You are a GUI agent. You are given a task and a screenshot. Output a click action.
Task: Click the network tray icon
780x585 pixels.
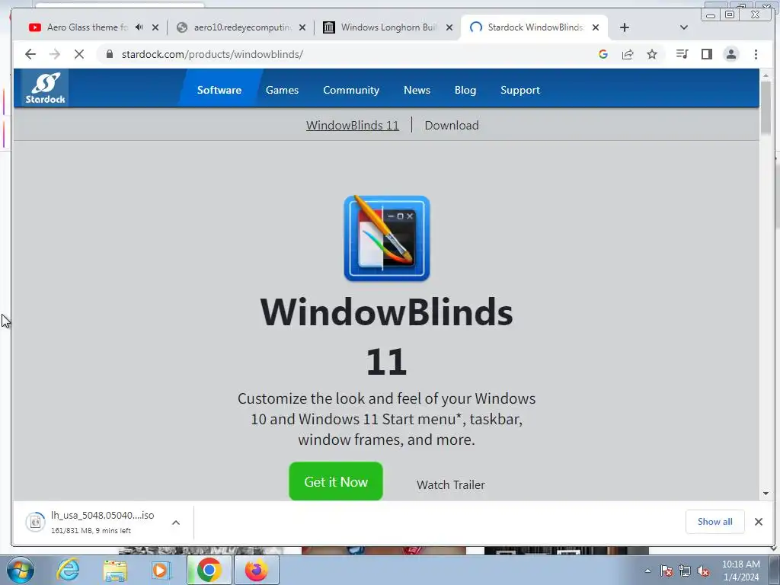coord(685,571)
